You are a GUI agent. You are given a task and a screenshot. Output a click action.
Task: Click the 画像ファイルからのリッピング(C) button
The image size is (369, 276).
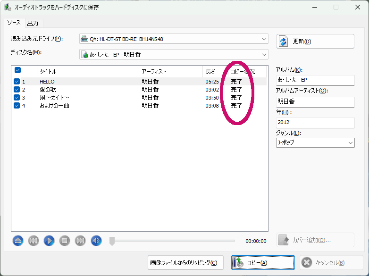pos(185,263)
